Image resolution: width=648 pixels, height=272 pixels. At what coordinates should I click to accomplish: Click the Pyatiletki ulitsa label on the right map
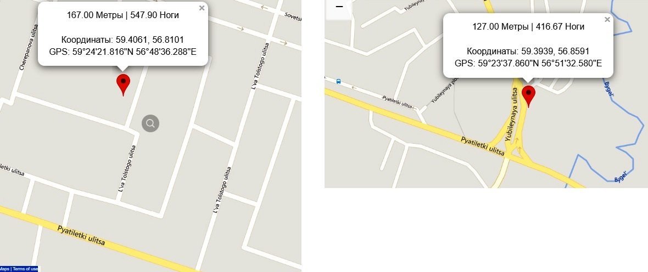point(483,146)
